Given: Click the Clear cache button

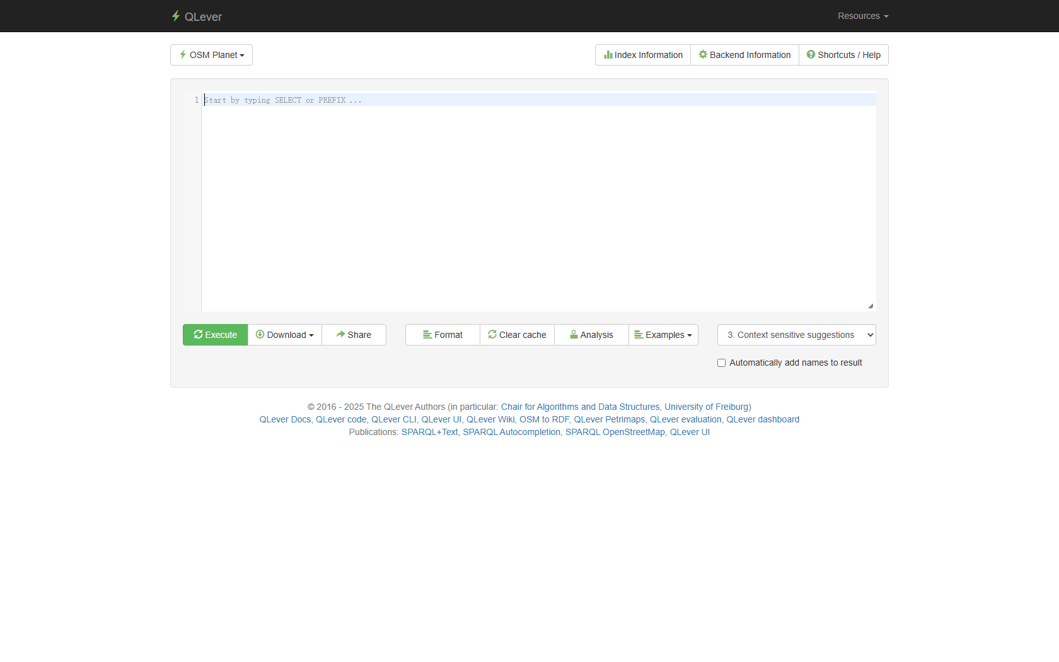Looking at the screenshot, I should click(517, 335).
